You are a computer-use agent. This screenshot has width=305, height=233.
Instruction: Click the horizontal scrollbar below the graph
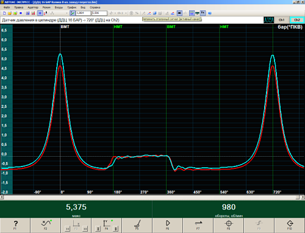152,197
